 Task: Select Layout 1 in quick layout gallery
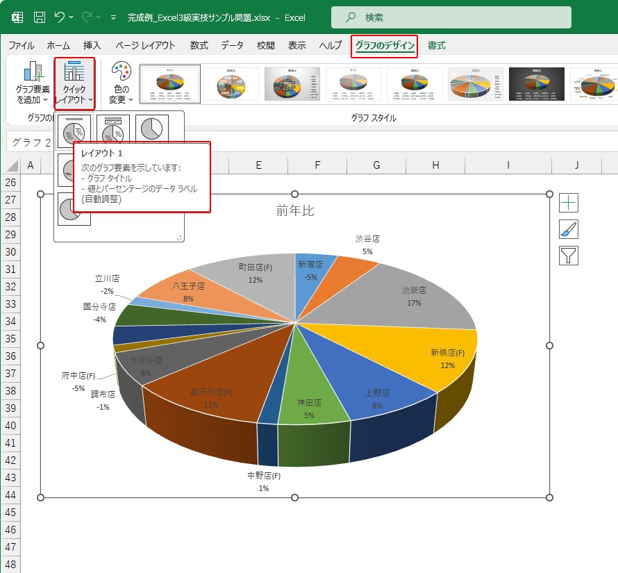[x=74, y=129]
